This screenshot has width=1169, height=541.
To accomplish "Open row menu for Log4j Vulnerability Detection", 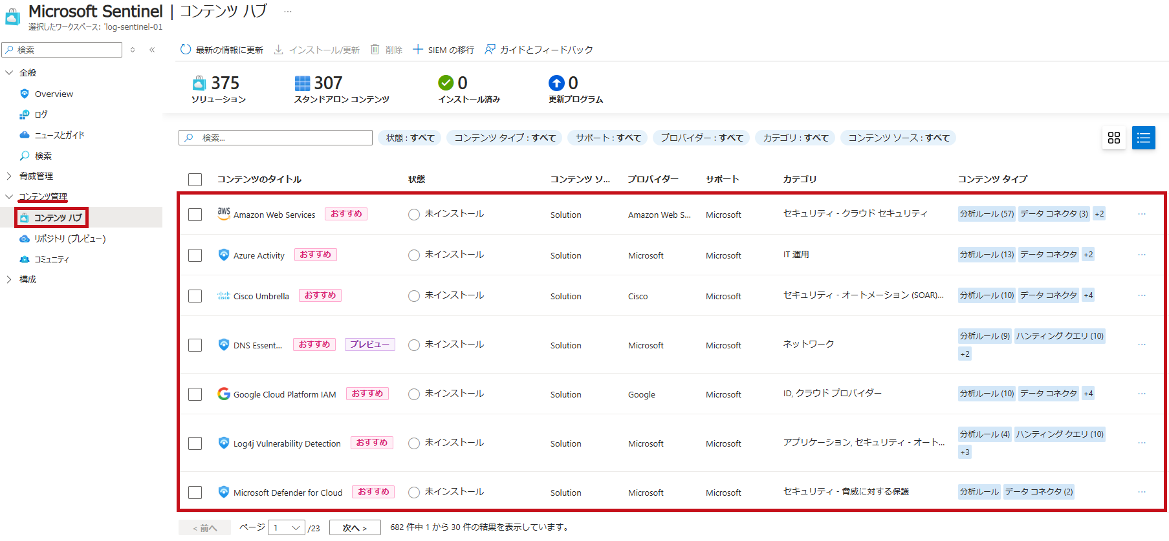I will [1142, 443].
